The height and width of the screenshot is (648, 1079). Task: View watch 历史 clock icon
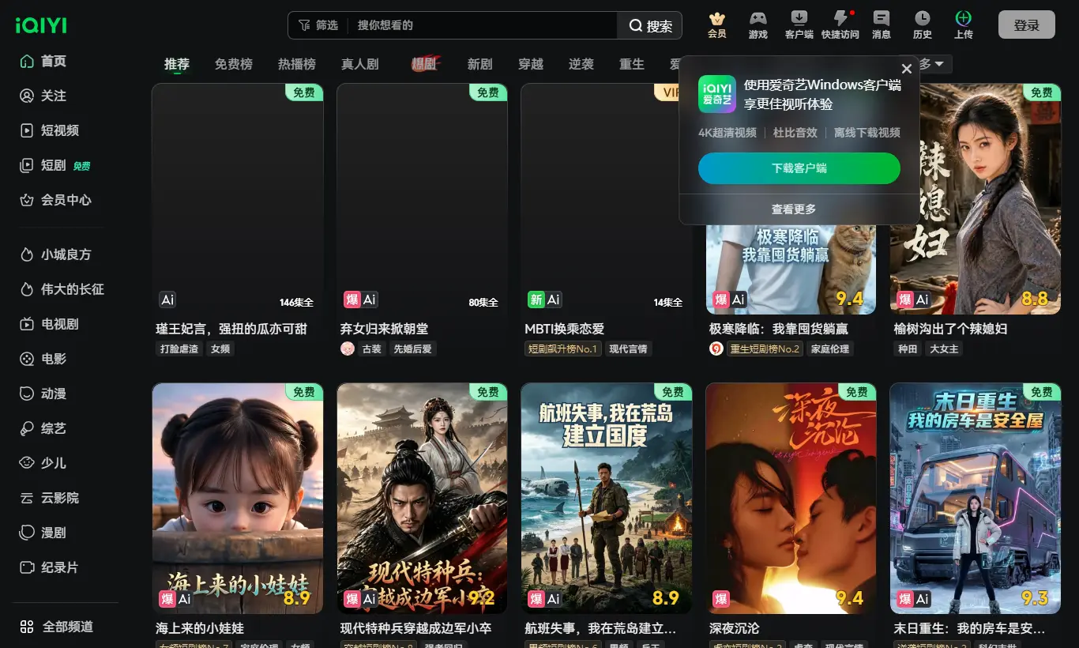922,18
